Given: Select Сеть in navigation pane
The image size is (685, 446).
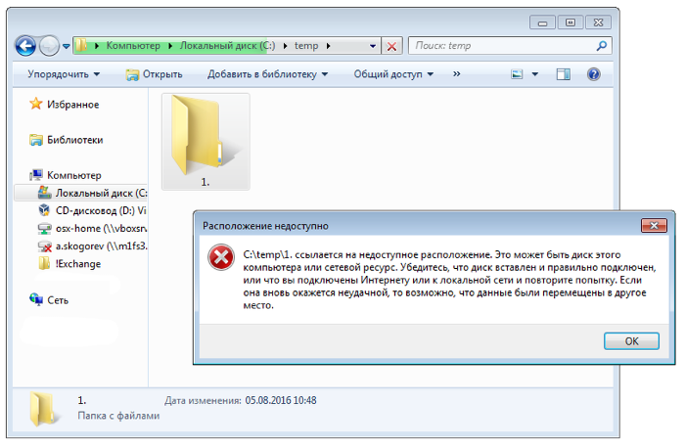Looking at the screenshot, I should [x=58, y=300].
